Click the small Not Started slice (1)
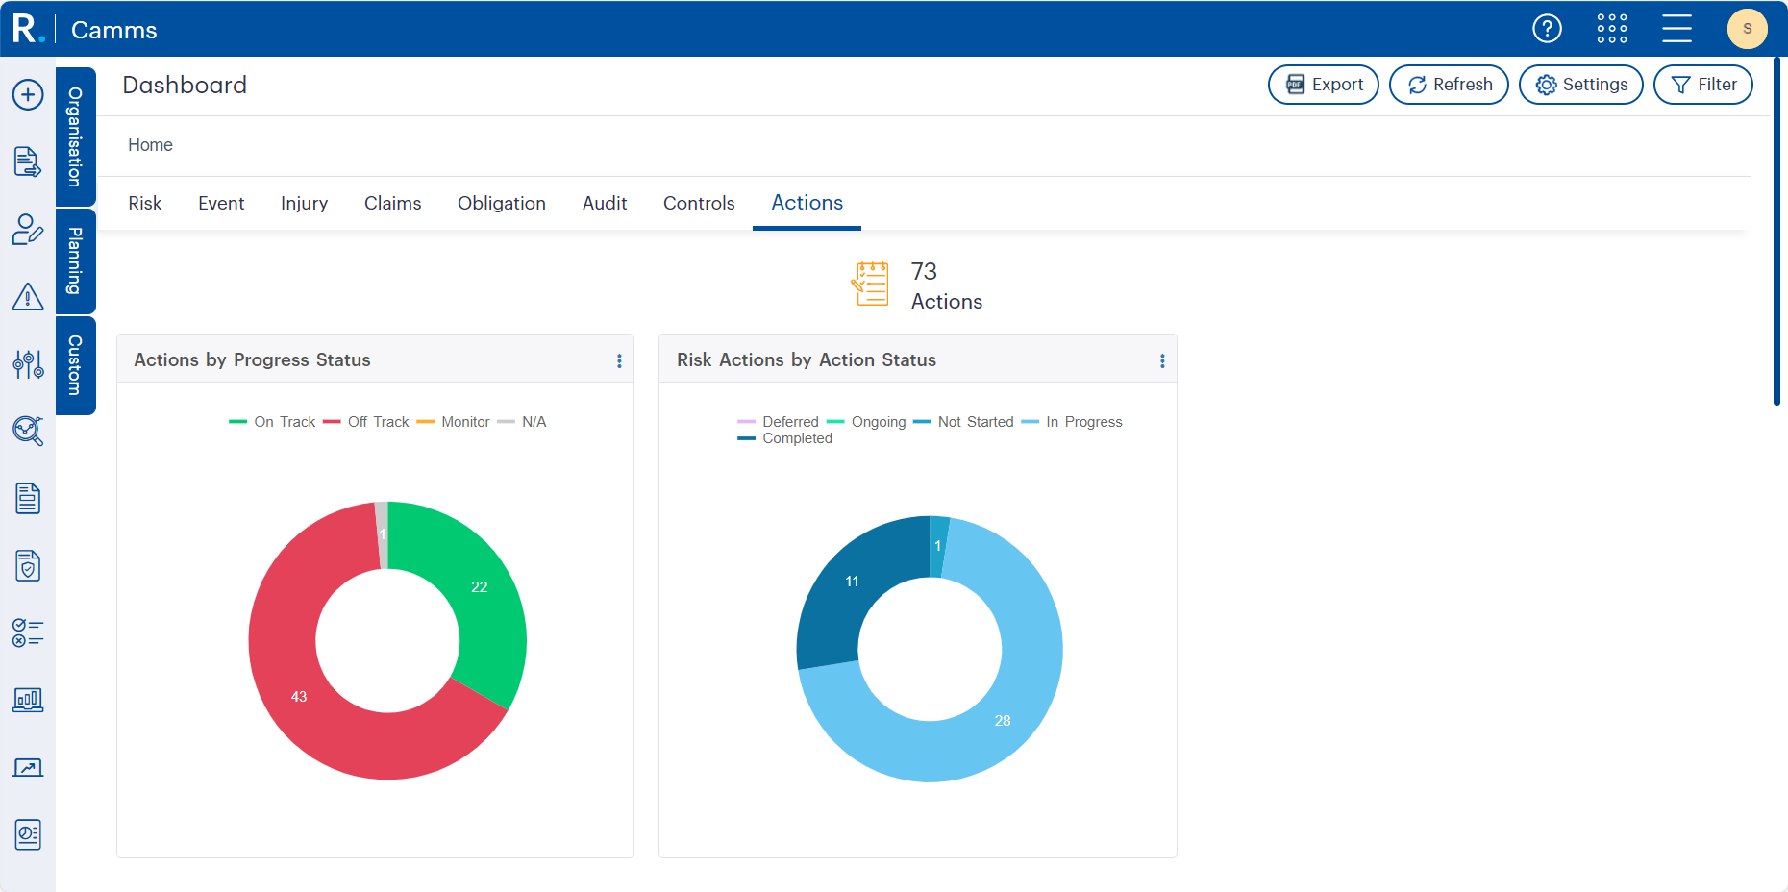This screenshot has height=892, width=1788. coord(938,546)
